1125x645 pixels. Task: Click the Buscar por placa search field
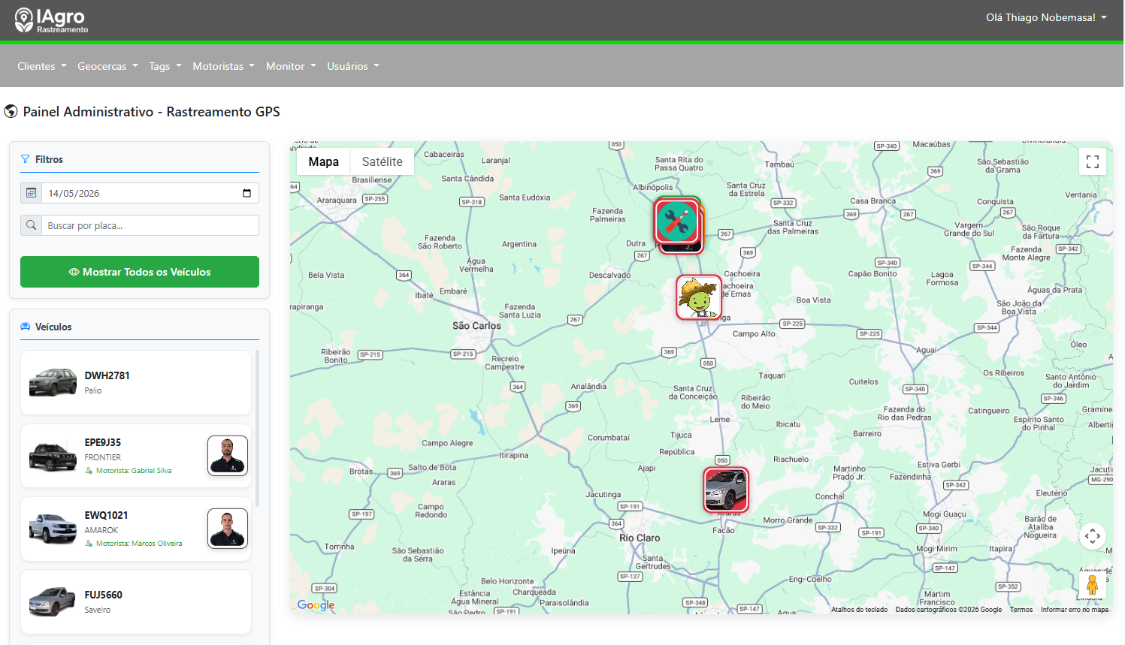point(150,225)
